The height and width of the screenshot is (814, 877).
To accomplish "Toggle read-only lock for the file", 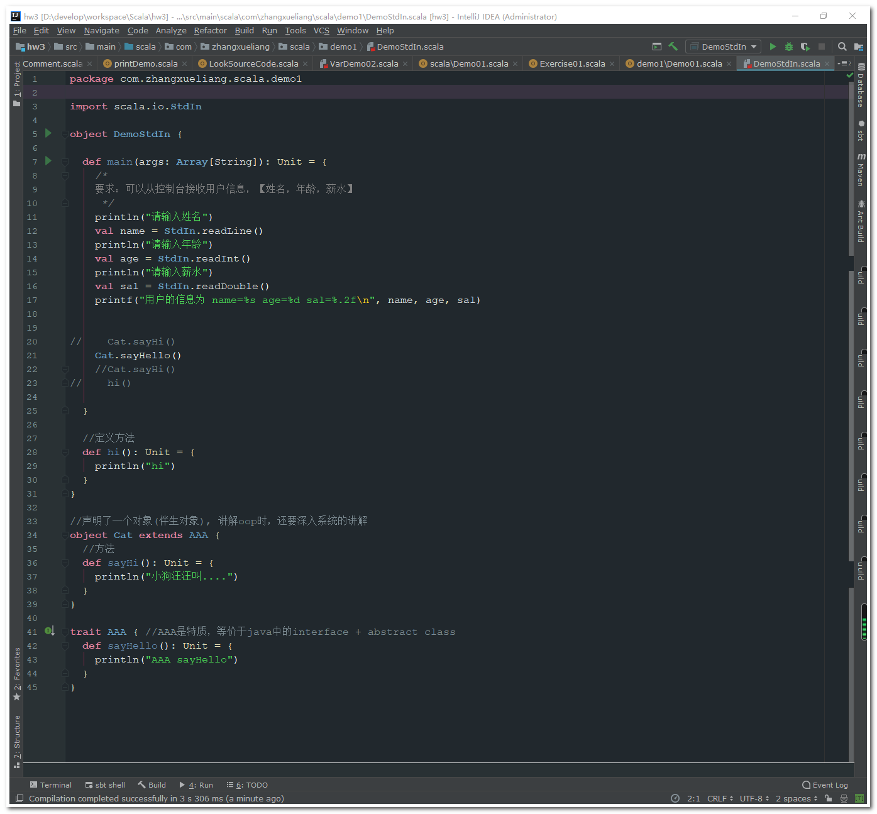I will click(829, 798).
